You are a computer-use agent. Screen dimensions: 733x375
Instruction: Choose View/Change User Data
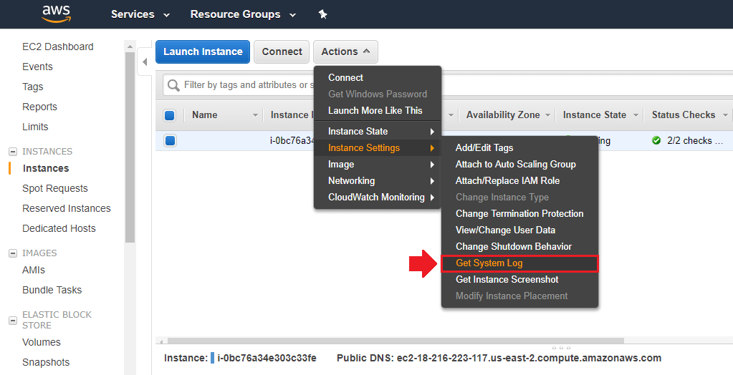[519, 230]
